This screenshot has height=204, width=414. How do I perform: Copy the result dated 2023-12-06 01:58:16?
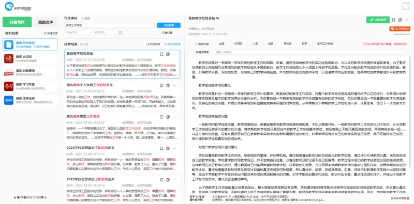(168, 180)
